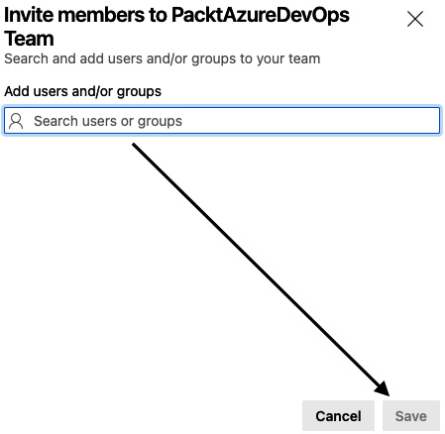This screenshot has width=445, height=434.
Task: Close the invite members dialog with X
Action: coord(415,19)
